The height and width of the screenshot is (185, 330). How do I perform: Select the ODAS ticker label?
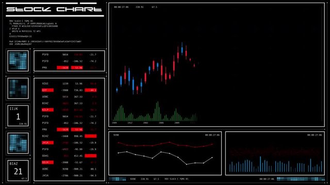point(45,156)
